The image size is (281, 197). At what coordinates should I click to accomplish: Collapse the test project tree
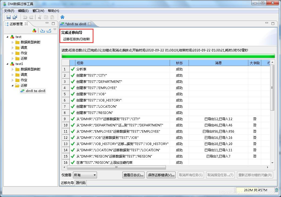[7, 37]
